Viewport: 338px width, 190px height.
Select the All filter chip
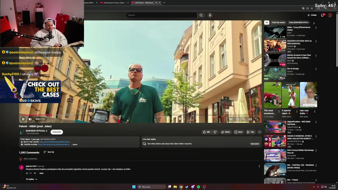point(267,22)
